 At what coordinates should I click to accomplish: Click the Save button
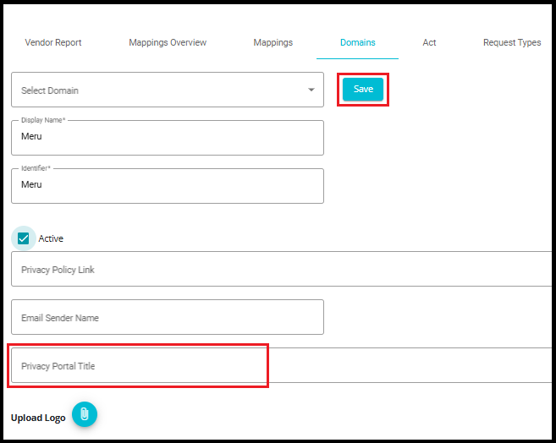[x=363, y=89]
